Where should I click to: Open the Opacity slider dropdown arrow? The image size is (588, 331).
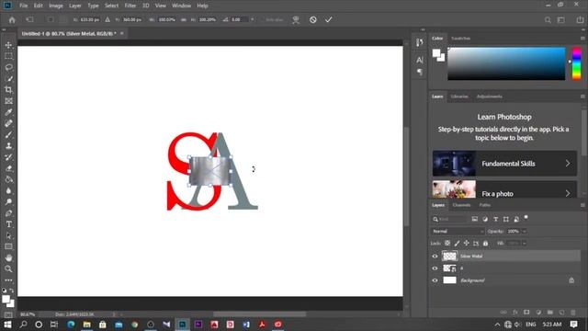click(525, 231)
